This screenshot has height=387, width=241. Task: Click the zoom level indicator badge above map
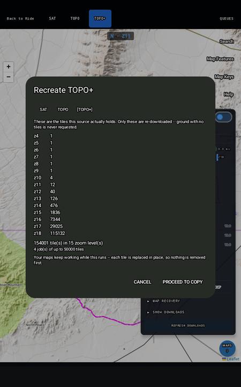pos(120,36)
